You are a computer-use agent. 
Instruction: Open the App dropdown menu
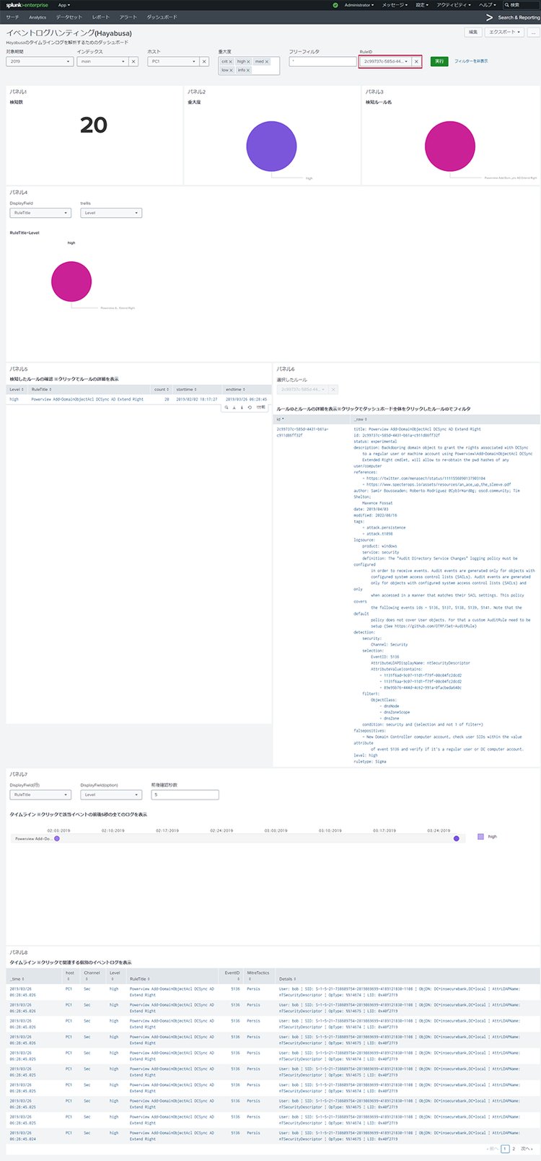click(x=64, y=5)
